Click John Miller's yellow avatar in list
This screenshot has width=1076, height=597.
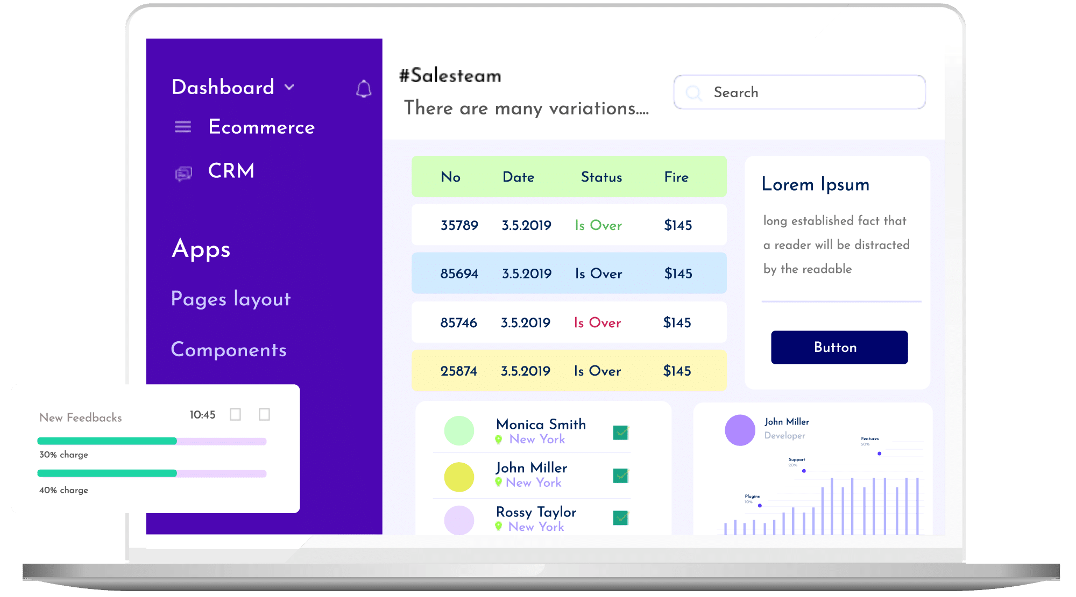point(459,477)
